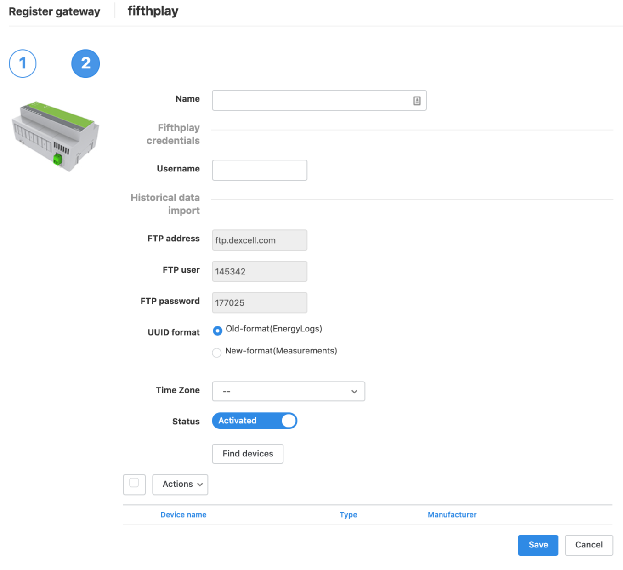The height and width of the screenshot is (570, 623).
Task: Sort by Device name column
Action: point(183,515)
